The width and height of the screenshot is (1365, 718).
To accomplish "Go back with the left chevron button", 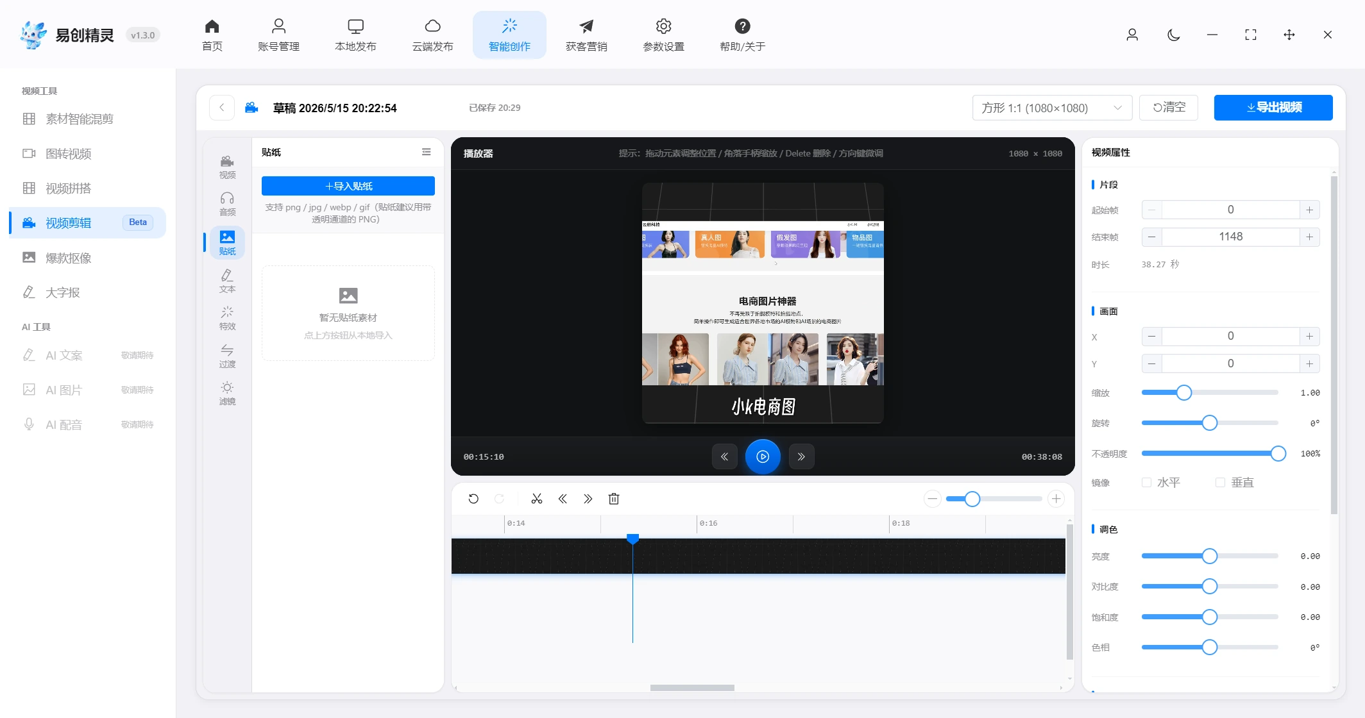I will click(221, 108).
